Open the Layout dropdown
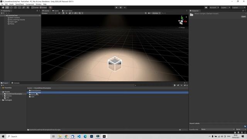247x139 pixels. 239,8
